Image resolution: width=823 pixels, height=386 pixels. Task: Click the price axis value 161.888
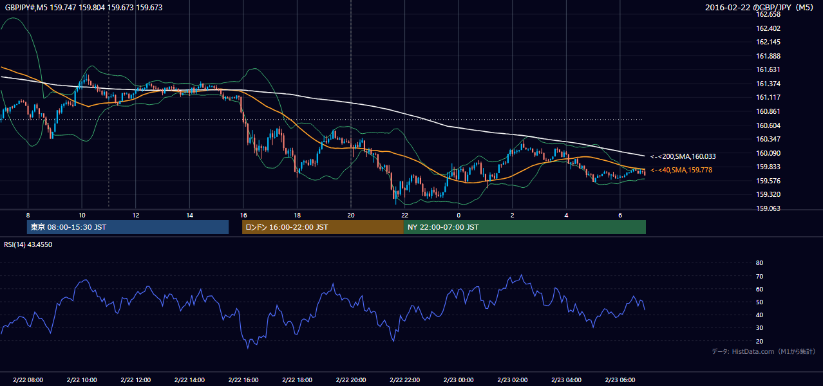tap(768, 56)
